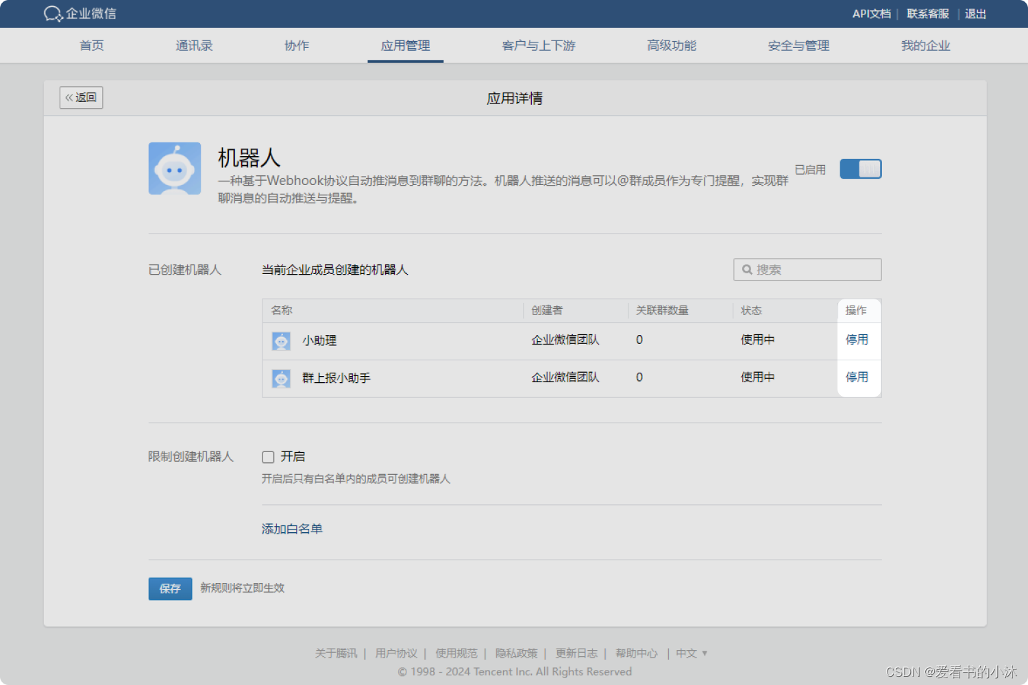Click the 小助理 robot avatar icon
Screen dimensions: 1028x685
click(281, 340)
